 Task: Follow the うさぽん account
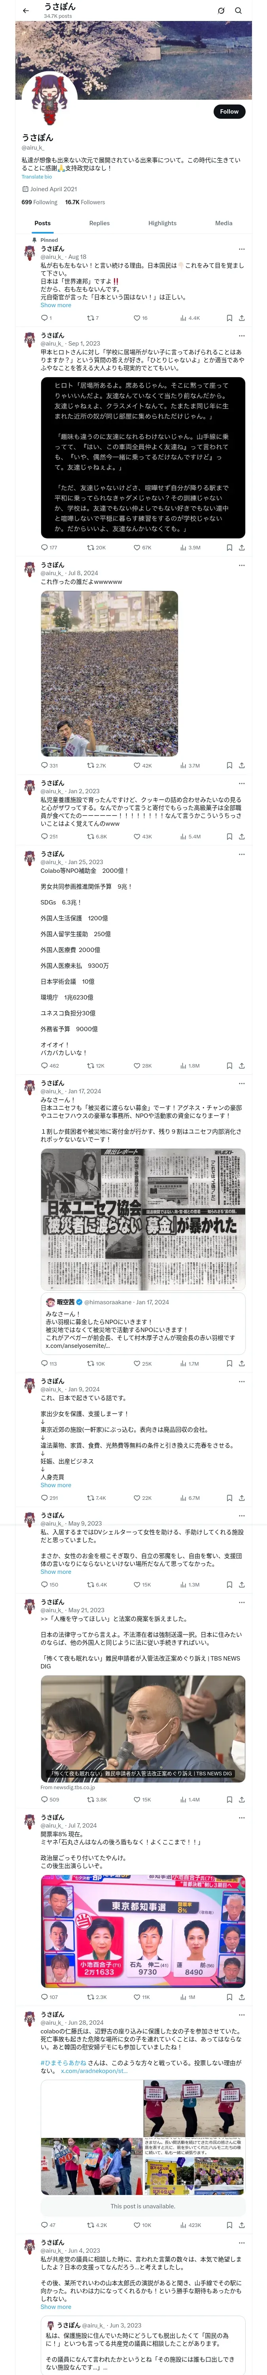(x=228, y=112)
